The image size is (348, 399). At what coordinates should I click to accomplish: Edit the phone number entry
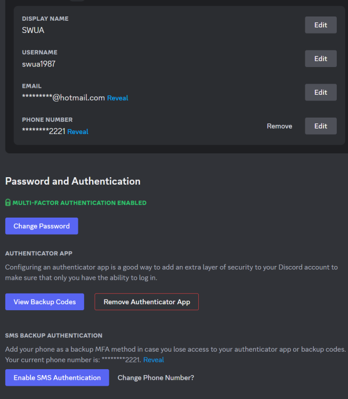(x=320, y=126)
